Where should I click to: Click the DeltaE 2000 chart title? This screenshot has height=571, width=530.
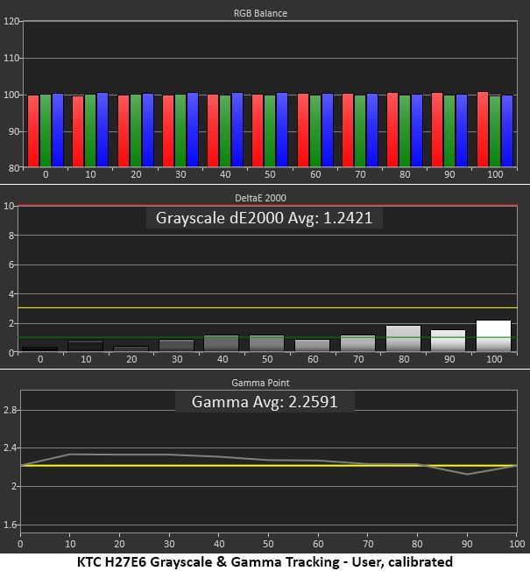[x=260, y=198]
